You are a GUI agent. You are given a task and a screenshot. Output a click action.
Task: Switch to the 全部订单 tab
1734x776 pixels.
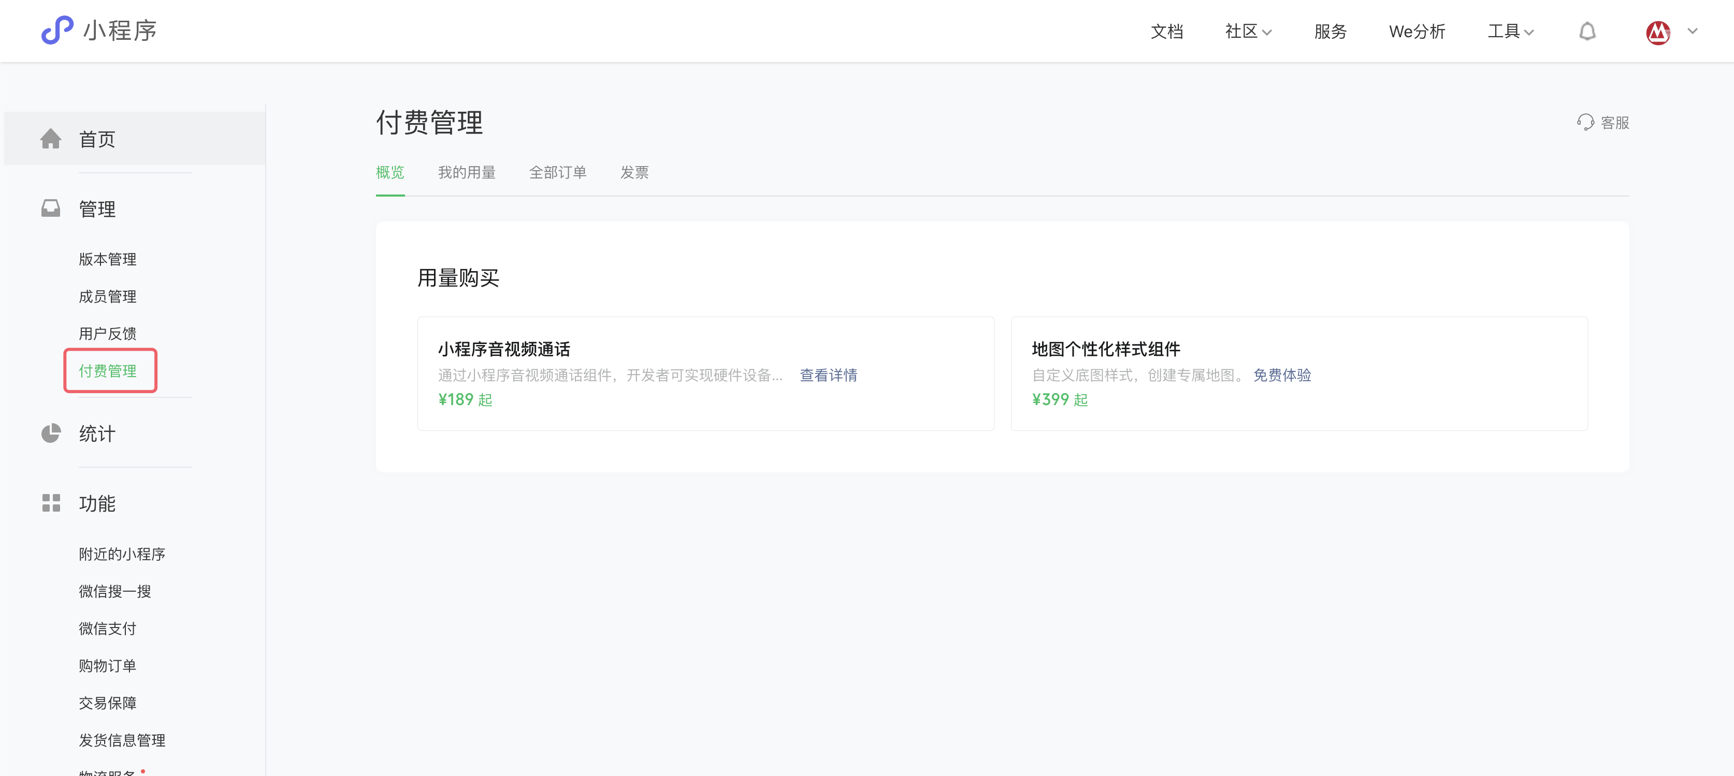tap(557, 173)
